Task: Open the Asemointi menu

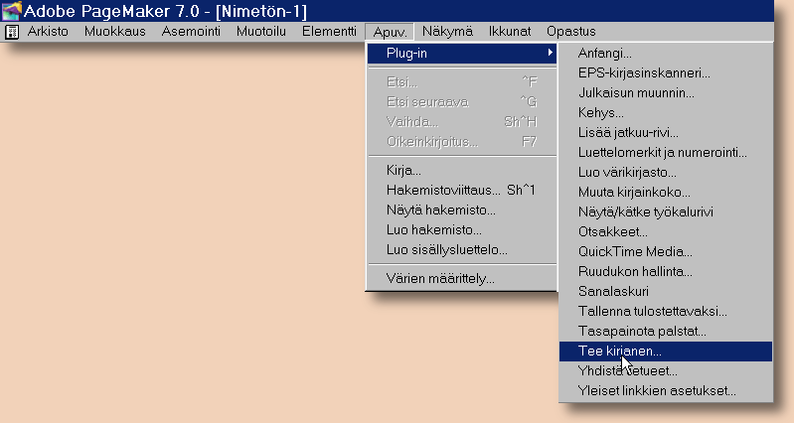Action: click(190, 32)
